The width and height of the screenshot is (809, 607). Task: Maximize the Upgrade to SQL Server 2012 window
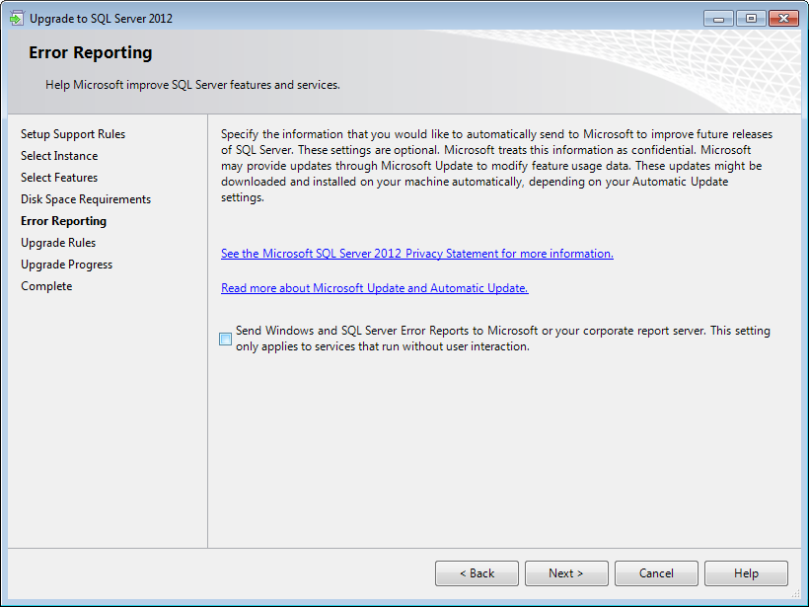751,19
